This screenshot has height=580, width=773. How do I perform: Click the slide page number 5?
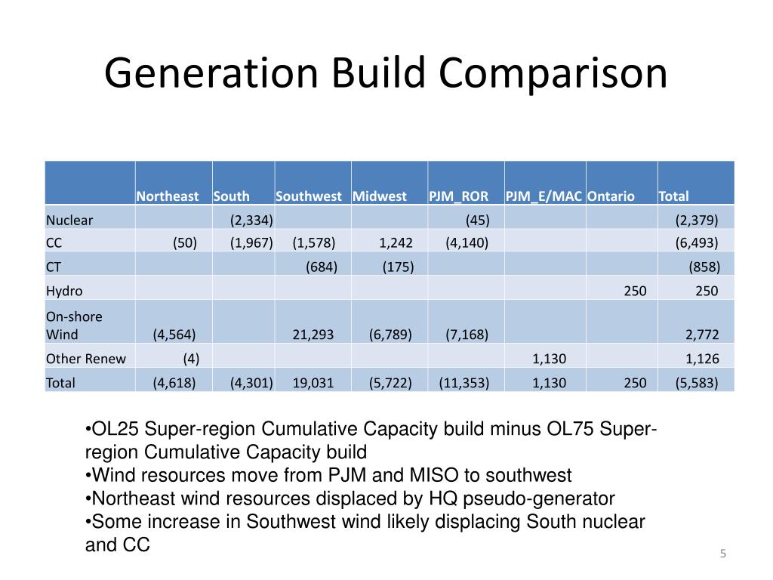pos(723,554)
